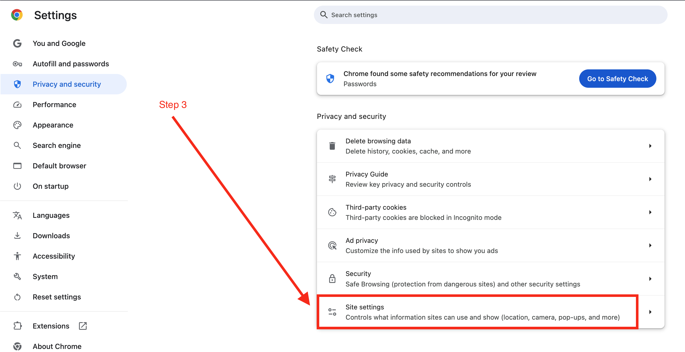
Task: Click the Appearance palette icon
Action: [17, 125]
